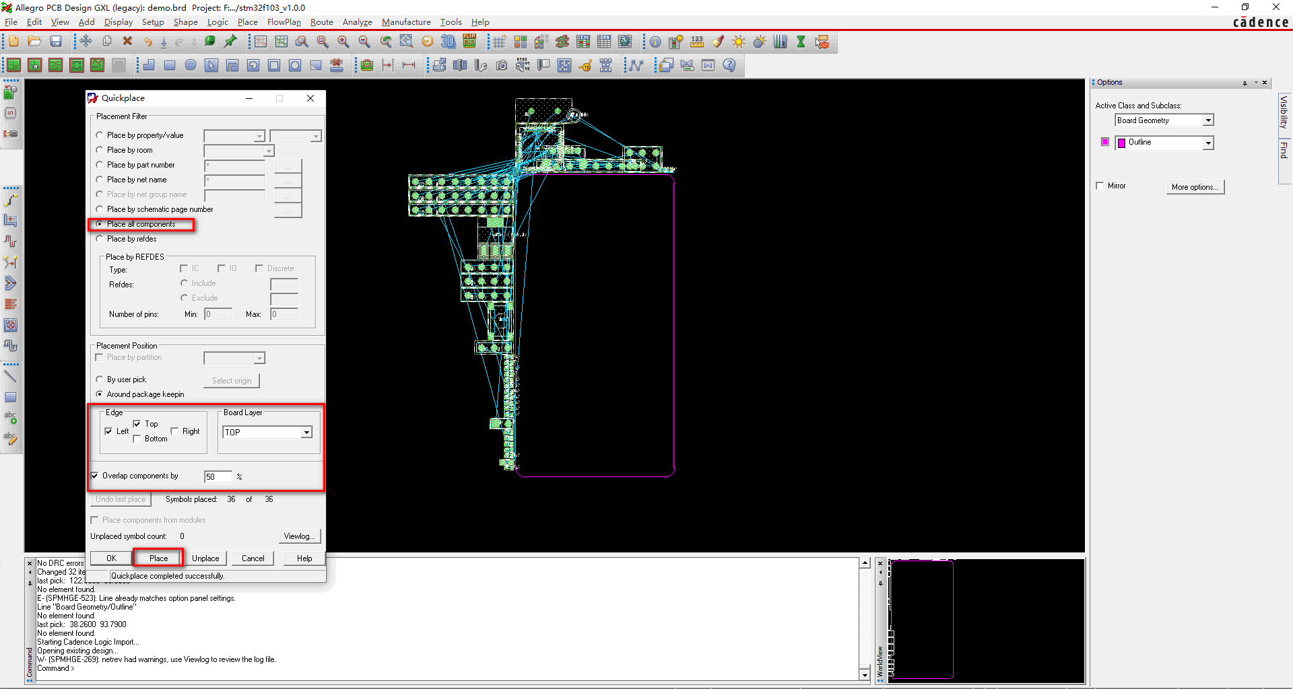
Task: Click the Unplace button
Action: [x=205, y=558]
